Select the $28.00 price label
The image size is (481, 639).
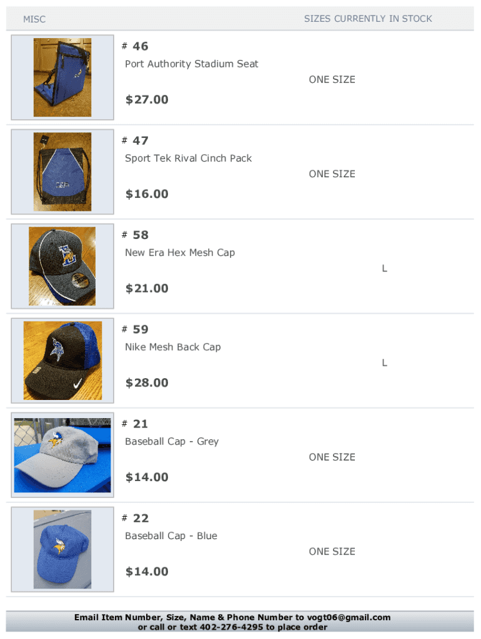click(147, 383)
